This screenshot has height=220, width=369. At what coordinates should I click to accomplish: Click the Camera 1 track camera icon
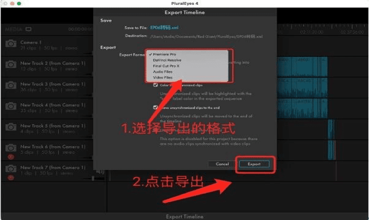[x=11, y=44]
